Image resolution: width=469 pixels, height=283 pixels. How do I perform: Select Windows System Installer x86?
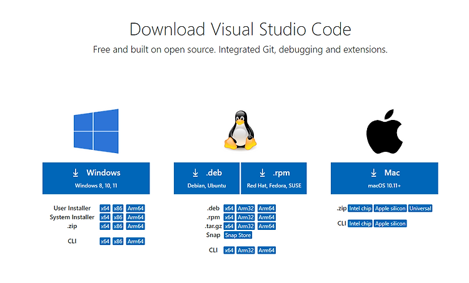118,217
